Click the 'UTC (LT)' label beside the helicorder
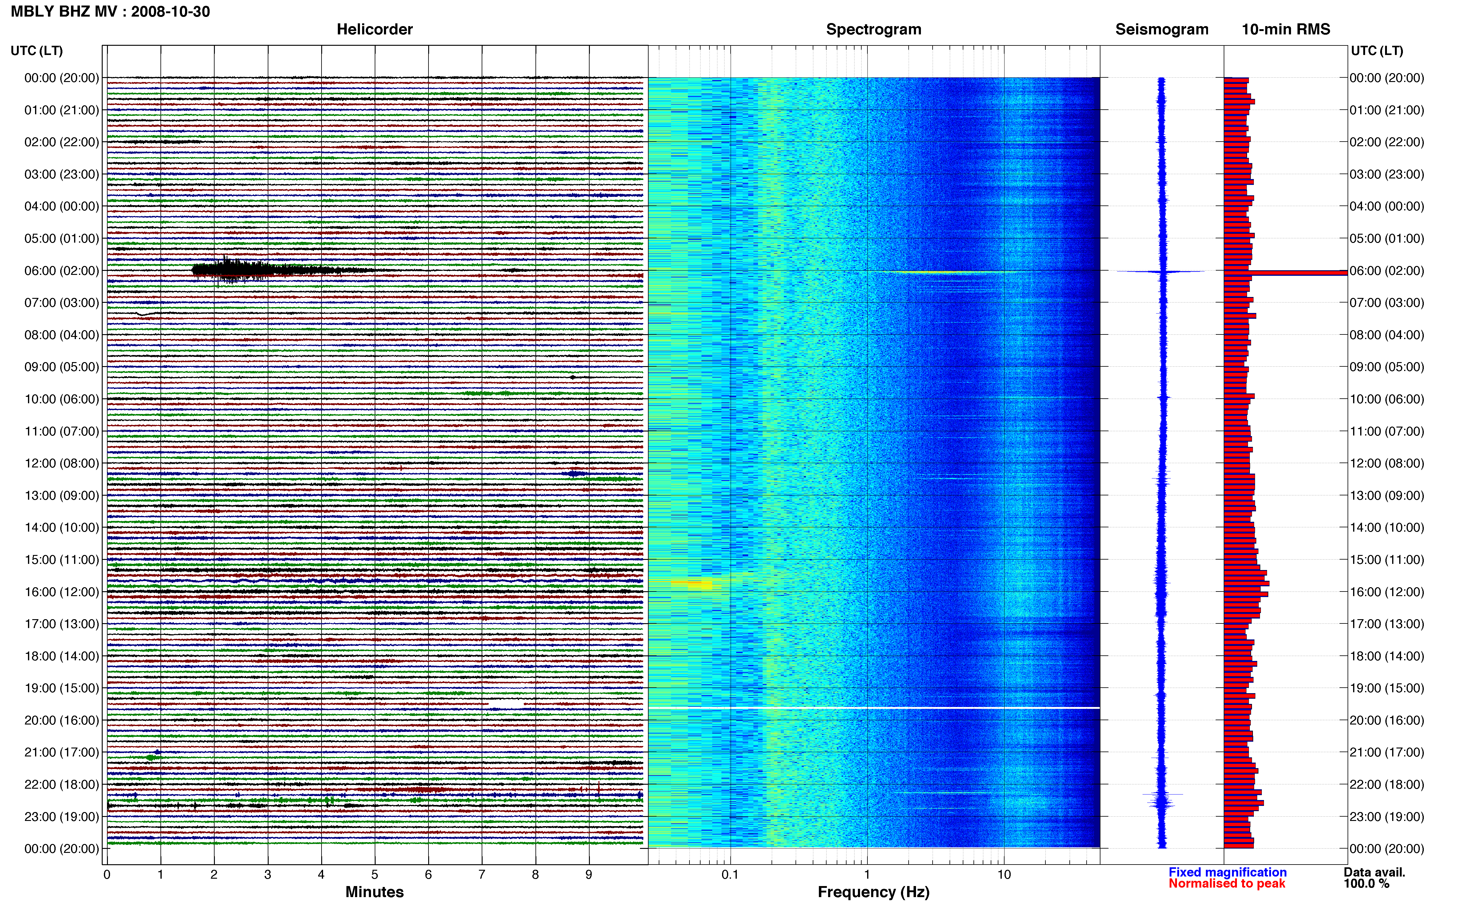This screenshot has width=1457, height=910. tap(37, 51)
